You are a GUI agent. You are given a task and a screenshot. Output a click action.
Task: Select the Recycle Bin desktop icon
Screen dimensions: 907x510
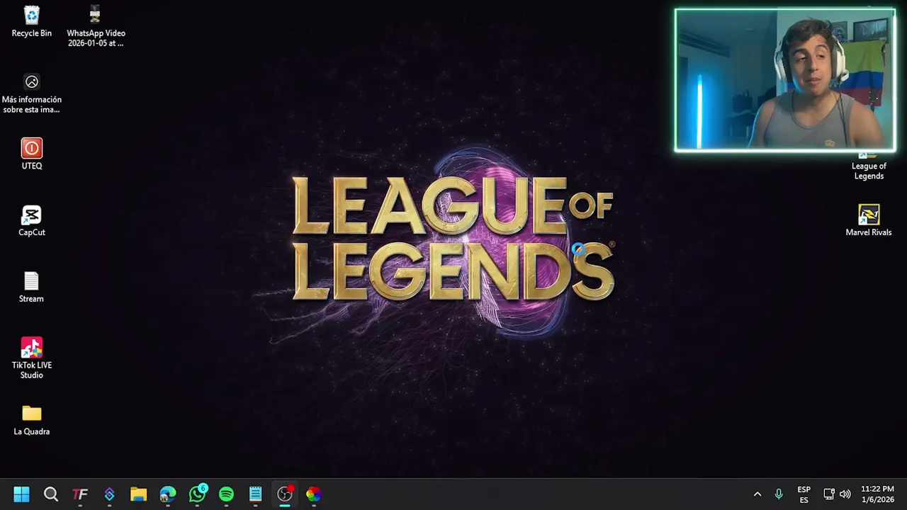click(31, 22)
